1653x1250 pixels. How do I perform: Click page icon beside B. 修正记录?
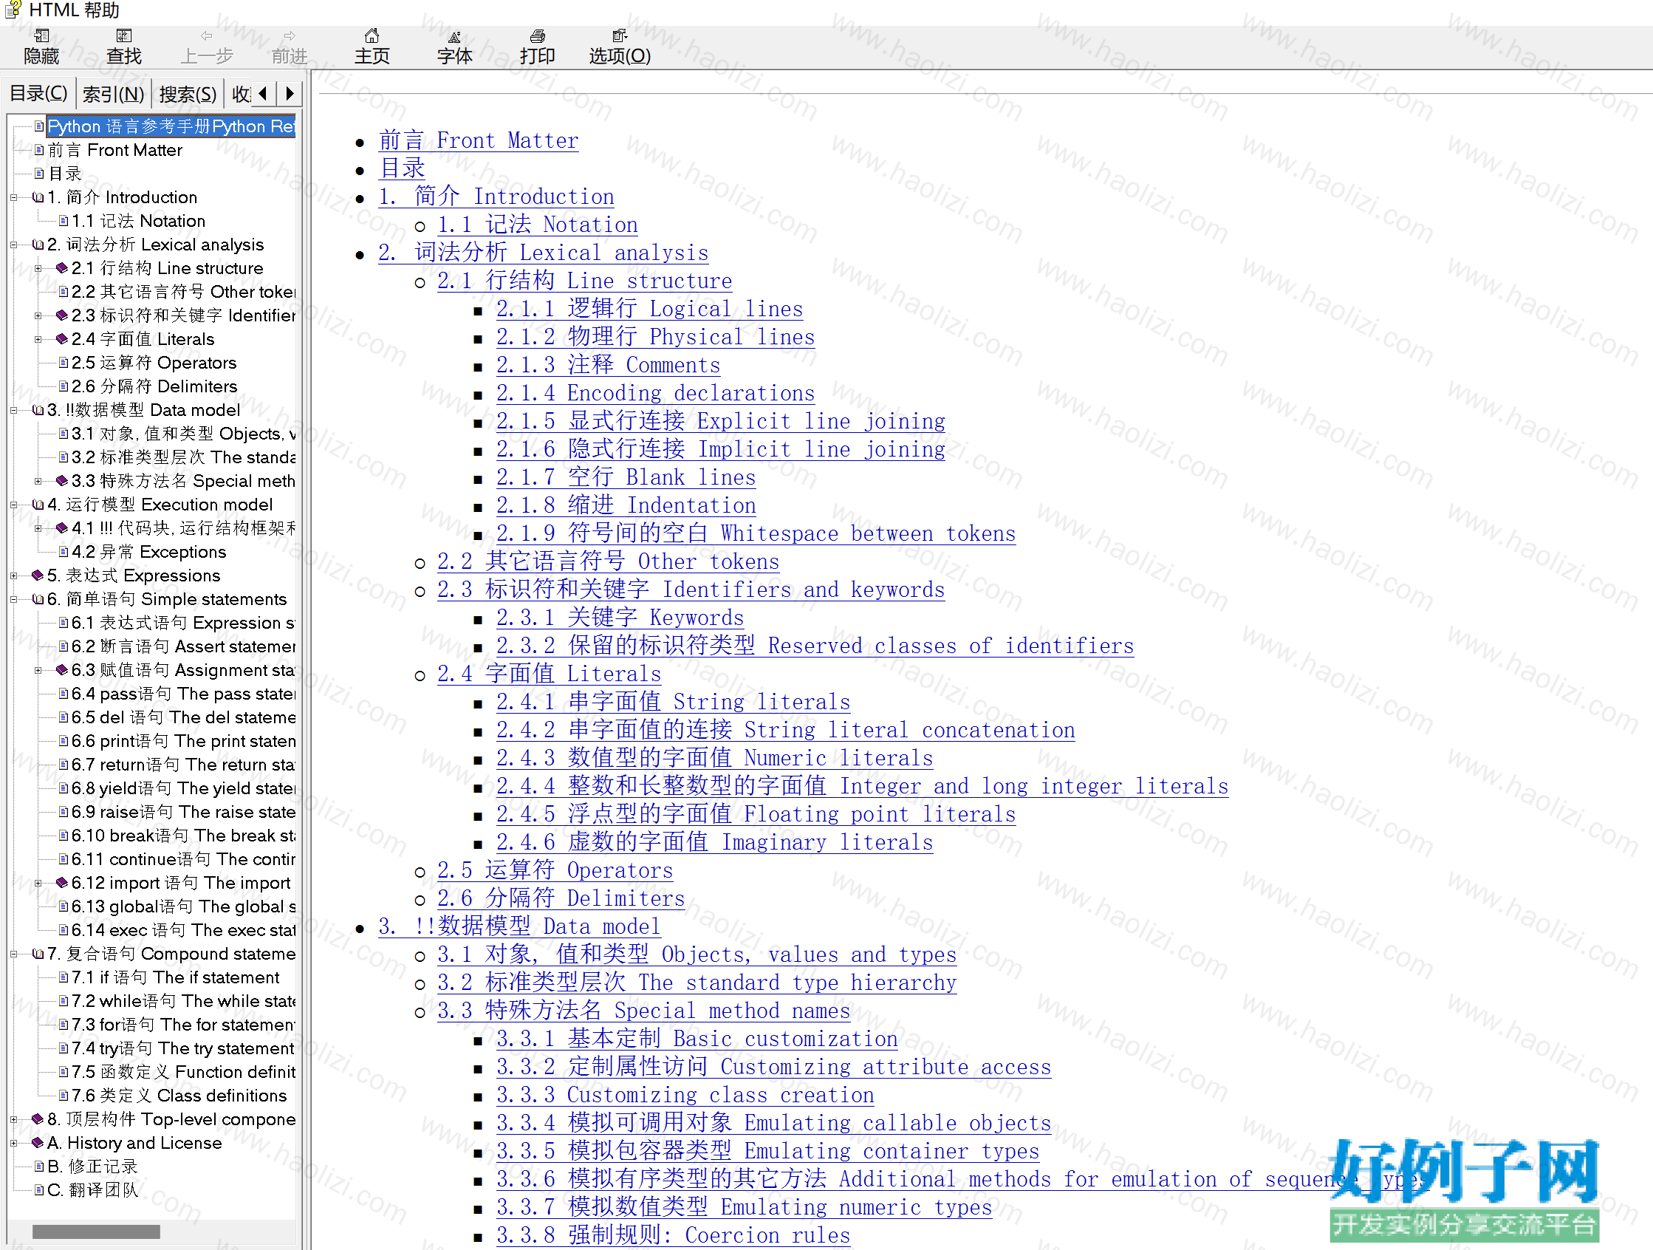click(x=40, y=1167)
